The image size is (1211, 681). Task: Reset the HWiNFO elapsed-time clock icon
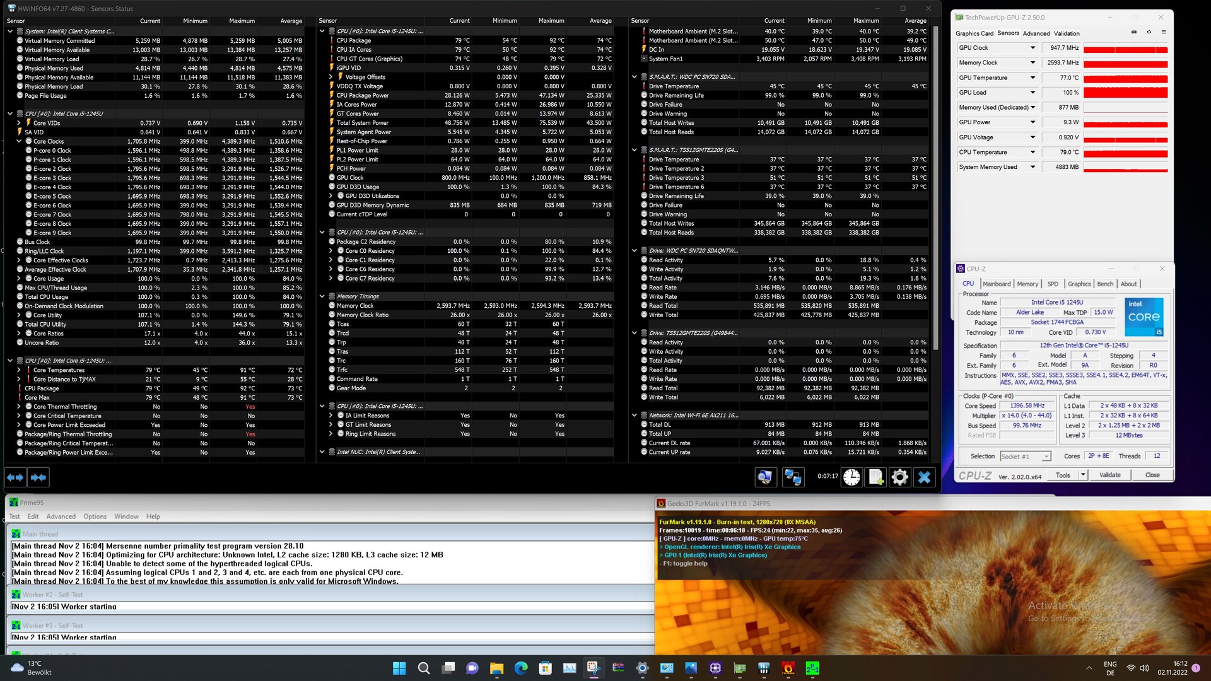(x=851, y=477)
